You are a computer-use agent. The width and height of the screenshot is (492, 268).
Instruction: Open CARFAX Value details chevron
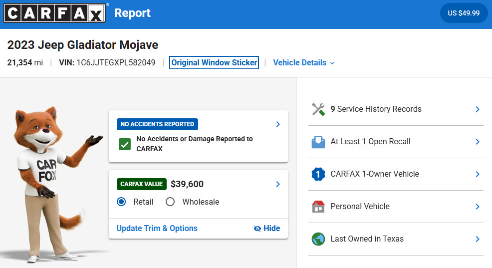coord(278,184)
